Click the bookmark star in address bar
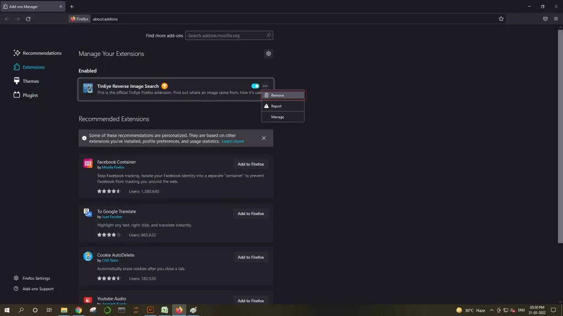Viewport: 563px width, 316px height. coord(501,19)
